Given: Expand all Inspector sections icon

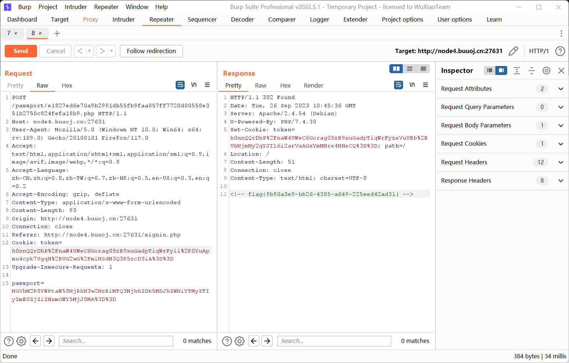Looking at the screenshot, I should (517, 70).
